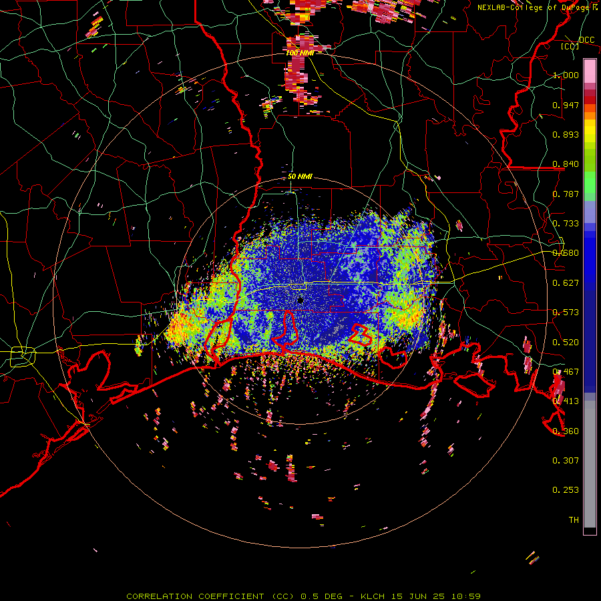Click the "DCC" product label above legend

pyautogui.click(x=587, y=39)
